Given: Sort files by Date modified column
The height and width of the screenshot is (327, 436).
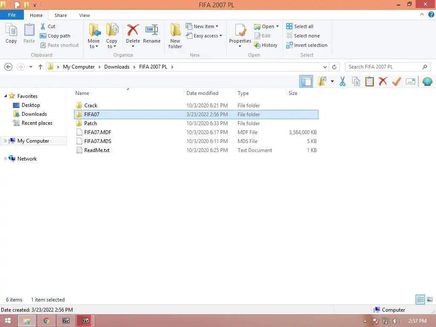Looking at the screenshot, I should [209, 93].
